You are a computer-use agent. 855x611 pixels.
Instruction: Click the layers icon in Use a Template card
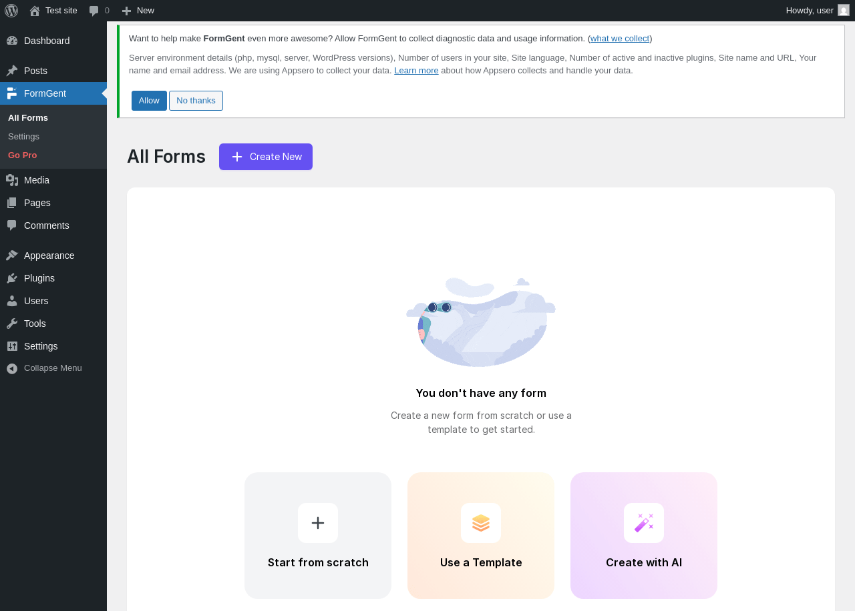pos(481,523)
